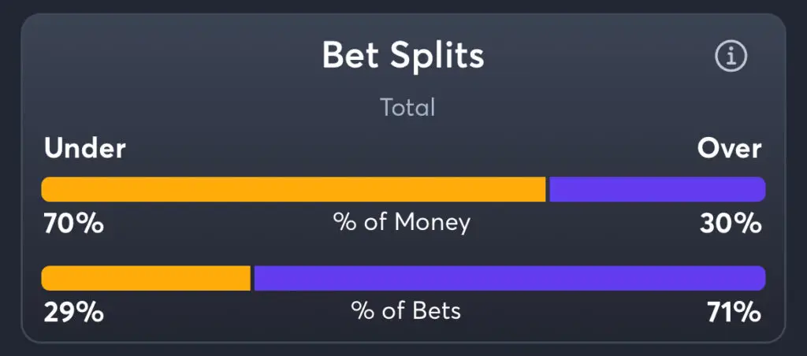Click the rounded right end of Bets bar
807x356 pixels.
coord(760,278)
